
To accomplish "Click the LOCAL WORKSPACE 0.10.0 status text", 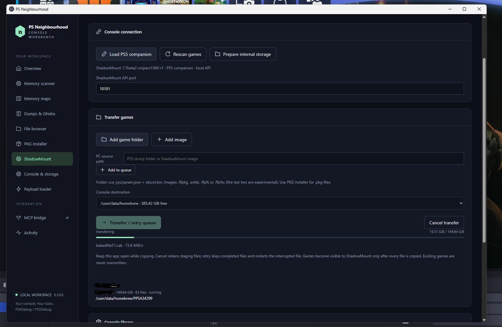I will [39, 295].
